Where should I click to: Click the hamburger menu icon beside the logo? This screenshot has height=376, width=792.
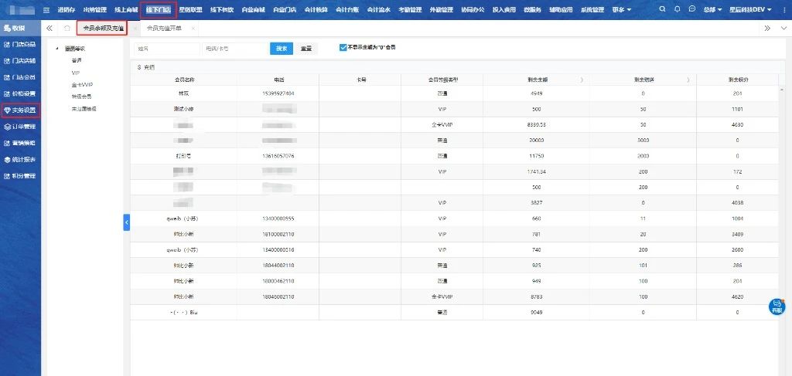coord(46,9)
